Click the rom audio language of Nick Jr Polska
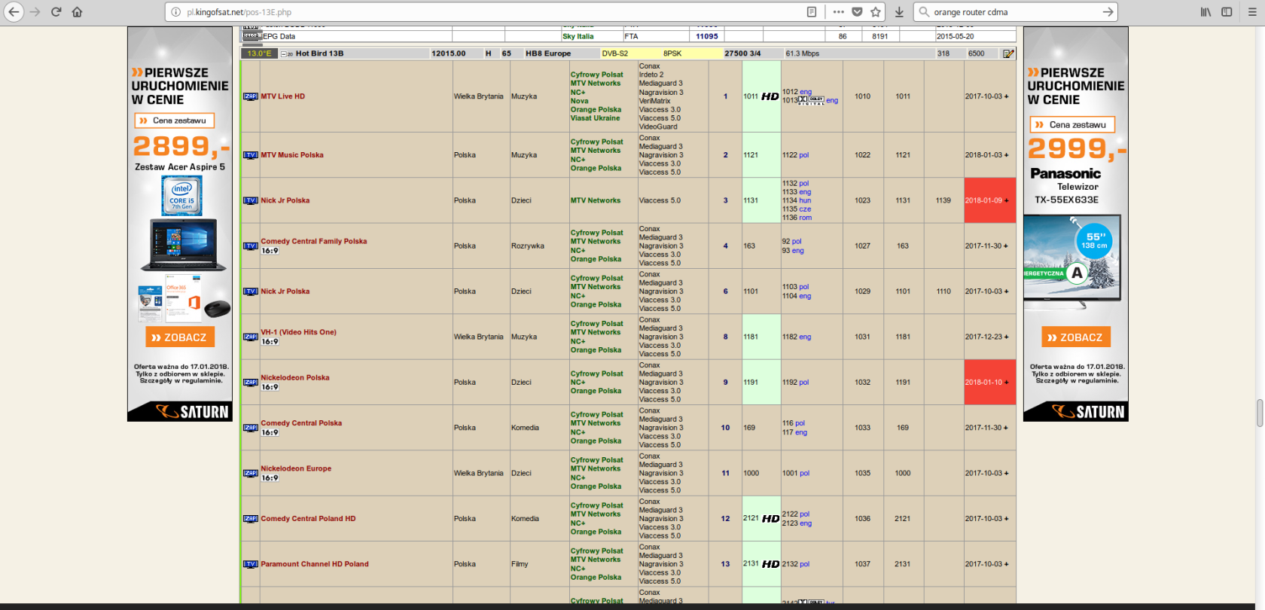Screen dimensions: 1265x610 805,218
